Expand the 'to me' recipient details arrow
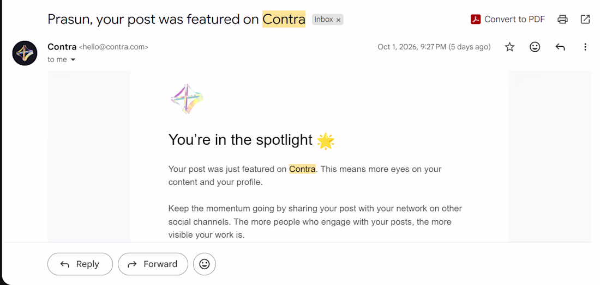600x285 pixels. pos(73,59)
